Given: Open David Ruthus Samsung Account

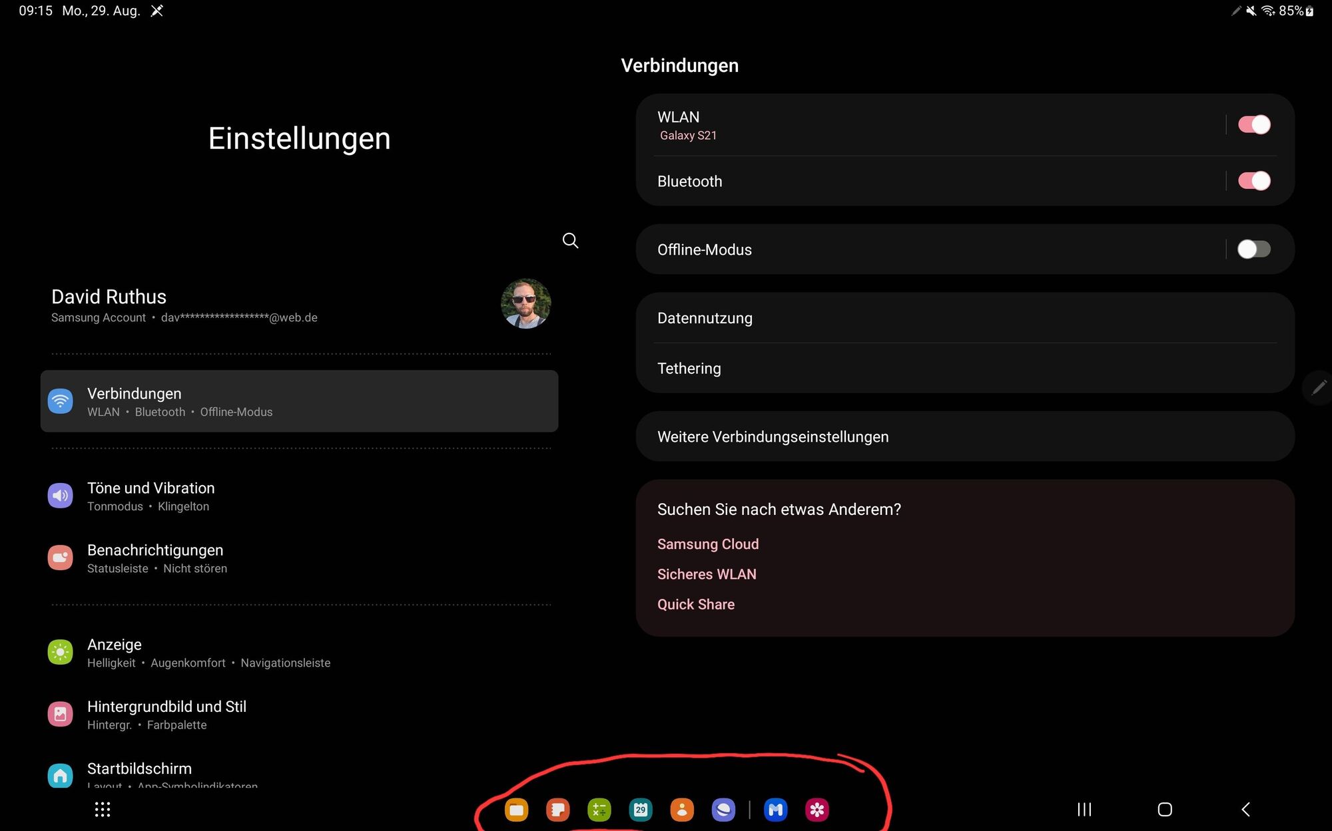Looking at the screenshot, I should click(x=299, y=305).
